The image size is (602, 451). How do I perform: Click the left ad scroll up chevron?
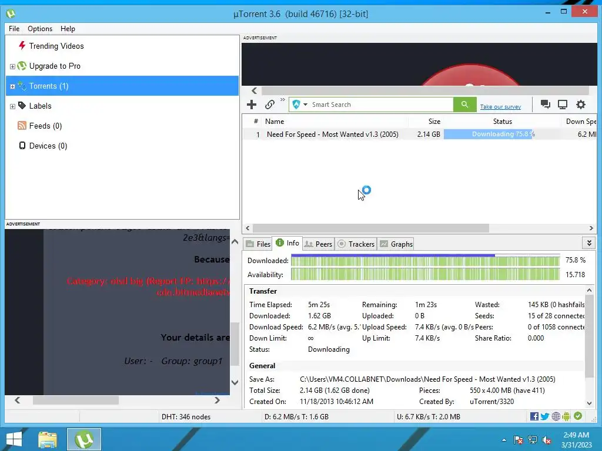point(235,241)
